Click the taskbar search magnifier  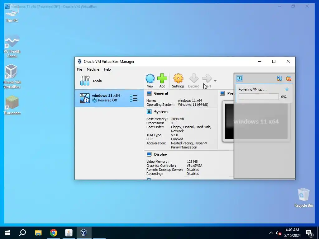22,233
